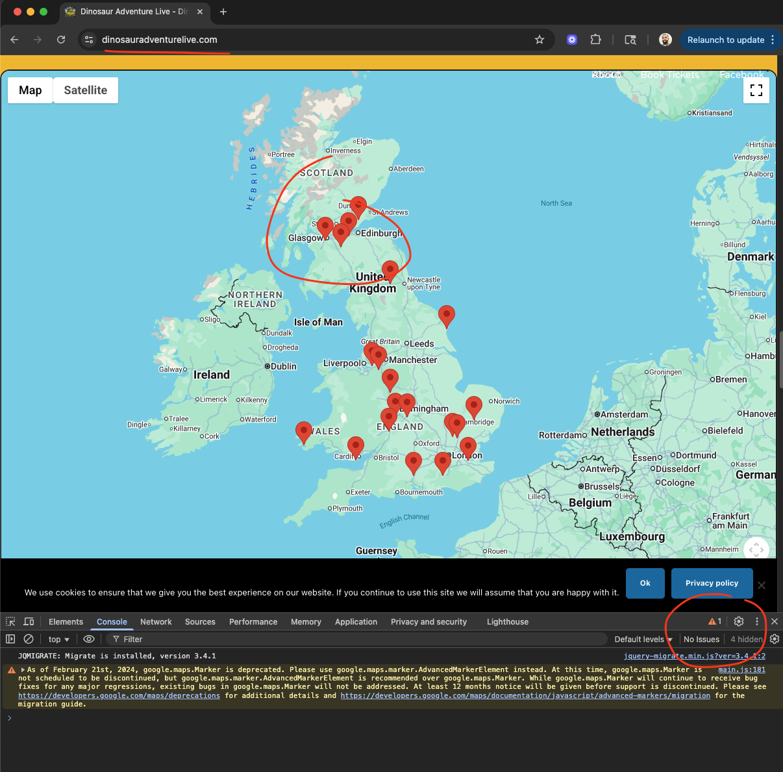Open the browser extensions puzzle icon

point(595,40)
